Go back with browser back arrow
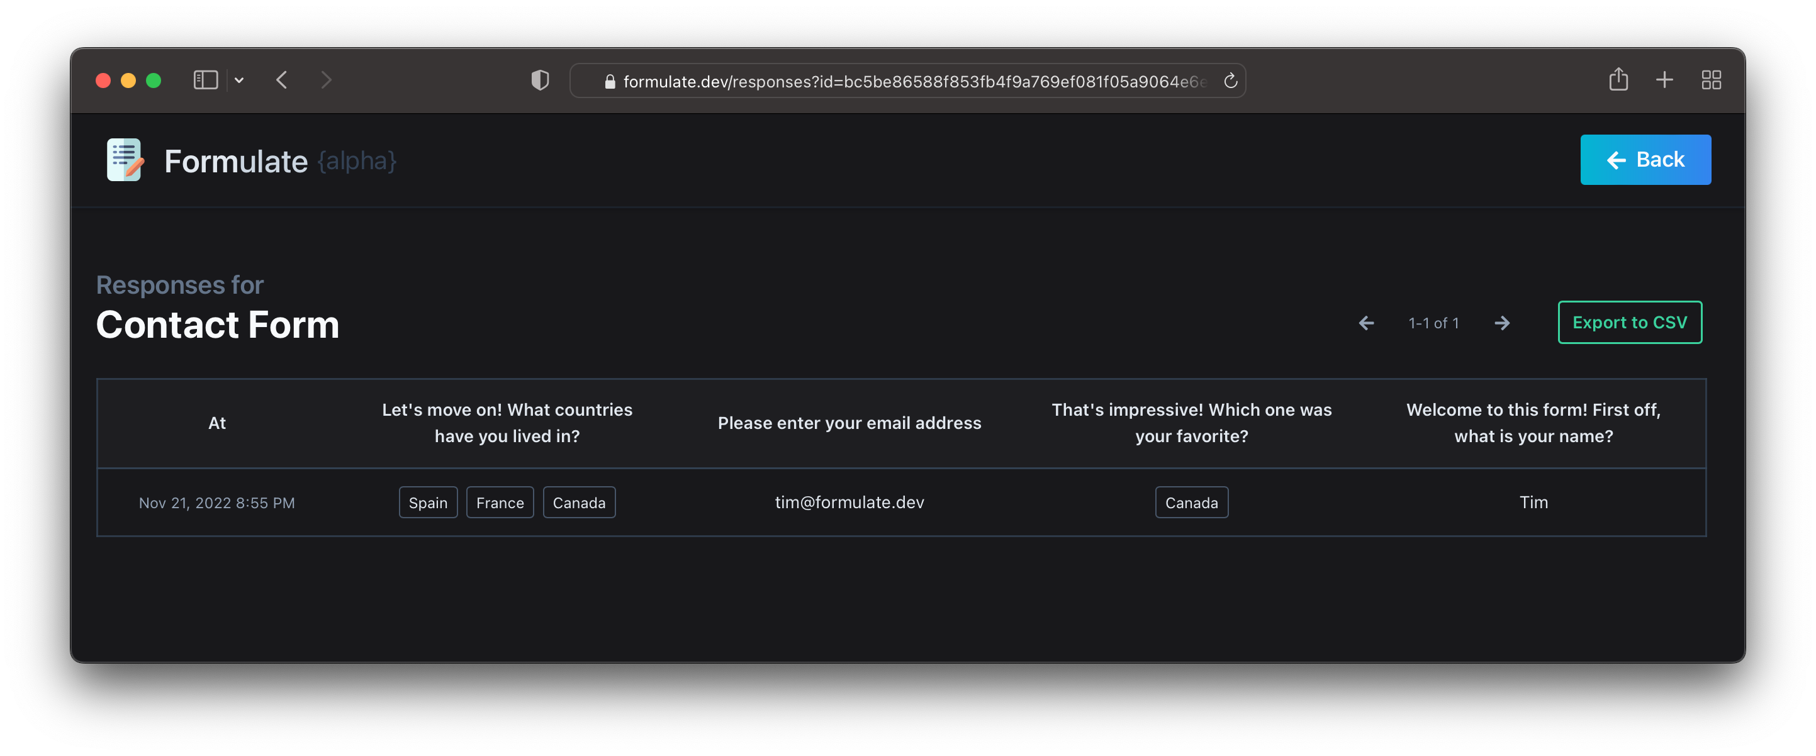 (x=282, y=81)
